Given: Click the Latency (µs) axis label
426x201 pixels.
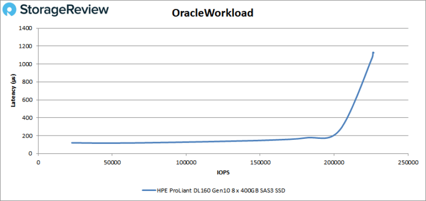Looking at the screenshot, I should click(13, 91).
